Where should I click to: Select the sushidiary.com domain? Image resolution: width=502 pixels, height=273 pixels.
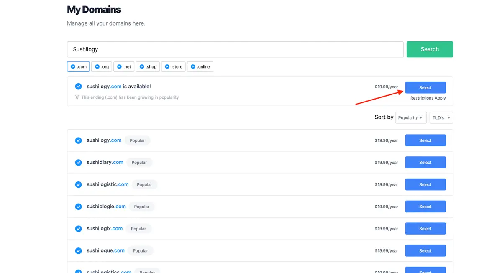pyautogui.click(x=425, y=162)
